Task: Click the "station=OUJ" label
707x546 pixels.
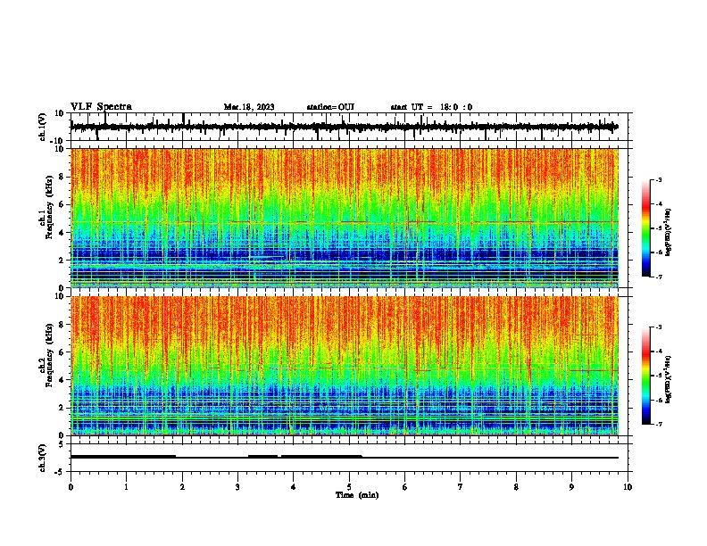Action: click(330, 107)
